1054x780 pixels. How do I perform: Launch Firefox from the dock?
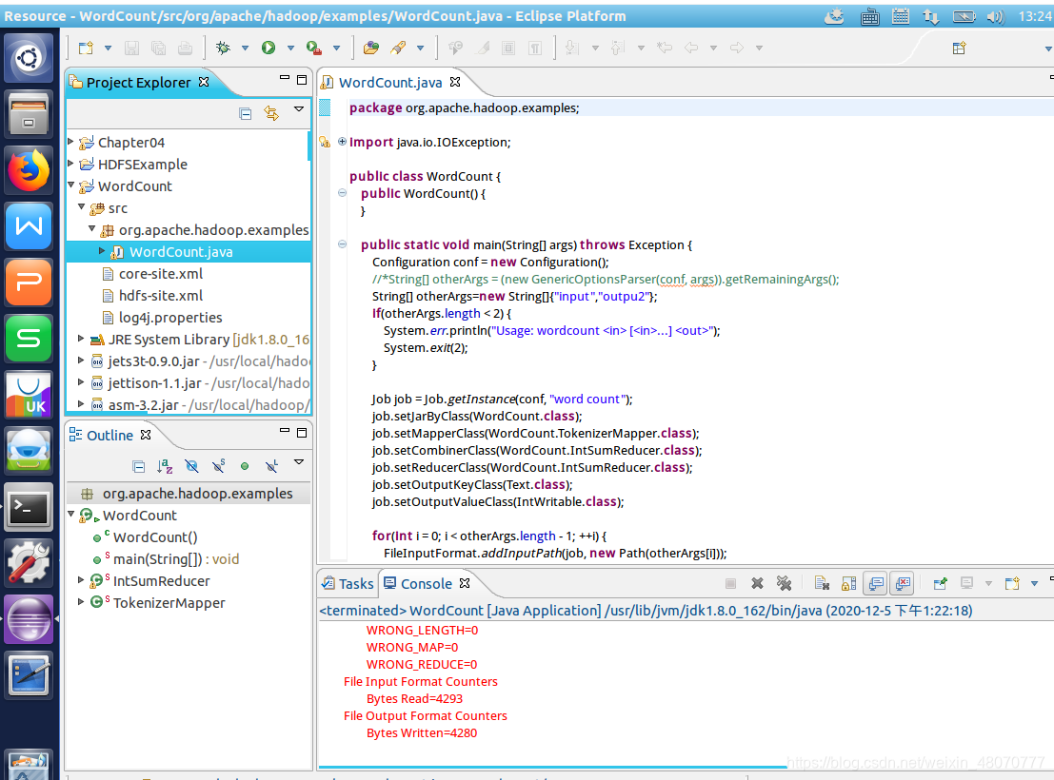(x=29, y=170)
